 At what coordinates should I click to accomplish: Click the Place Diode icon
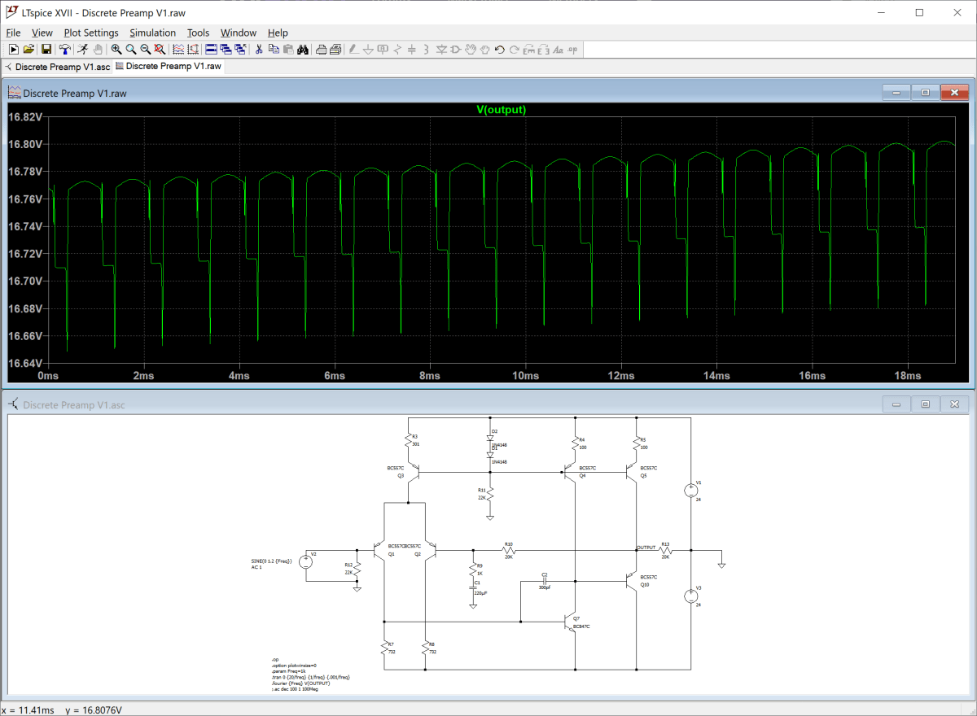441,50
